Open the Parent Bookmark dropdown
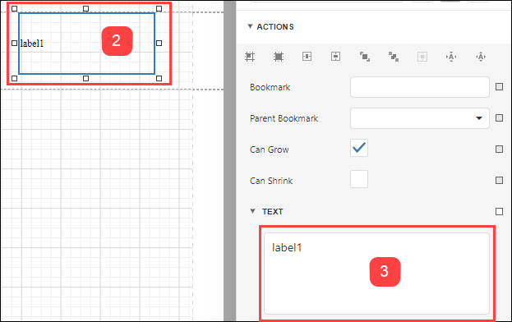 [x=478, y=118]
